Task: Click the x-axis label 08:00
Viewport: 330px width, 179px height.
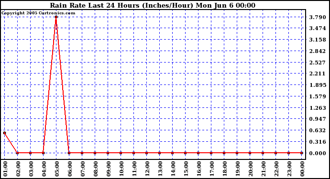Action: (96, 168)
